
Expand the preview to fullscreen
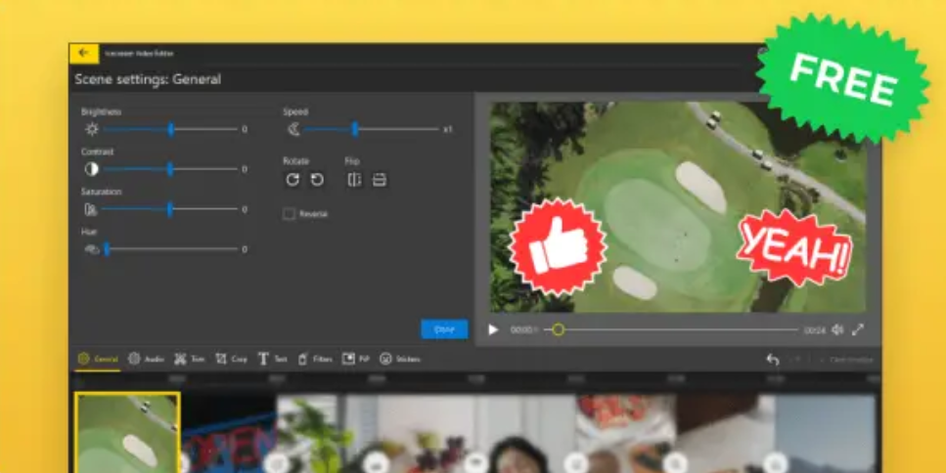[858, 329]
